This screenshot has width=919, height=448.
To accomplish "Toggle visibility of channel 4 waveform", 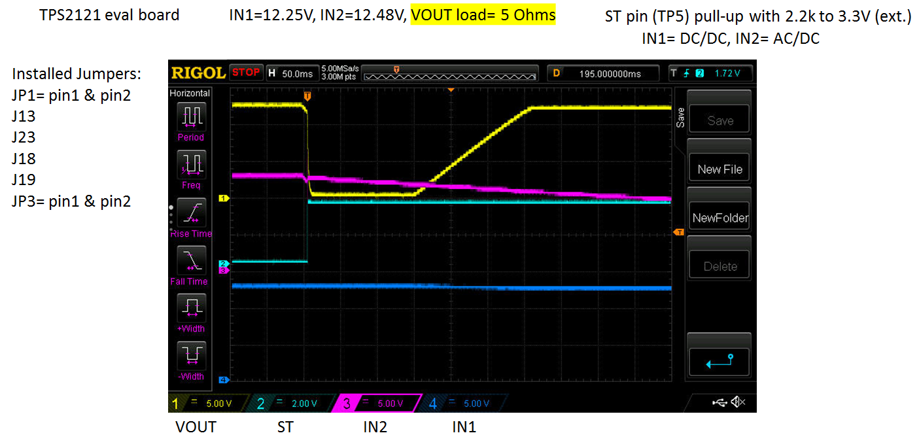I will [432, 403].
